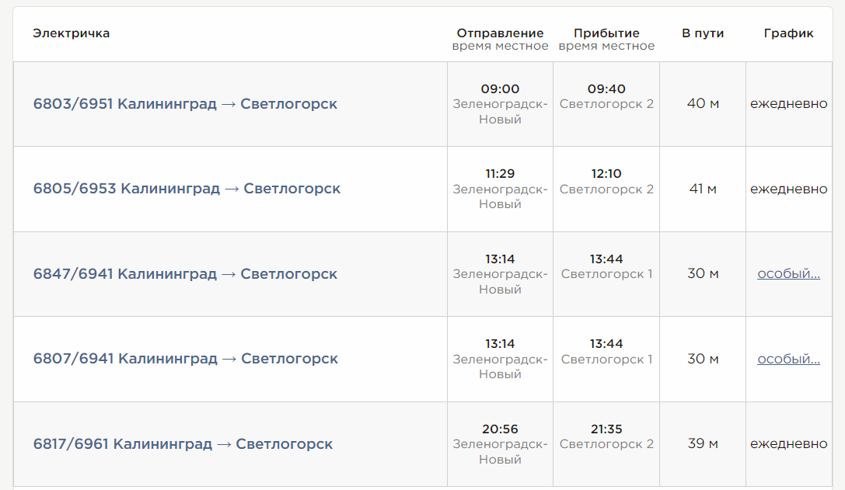The image size is (845, 490).
Task: Sort by the Отправление column header
Action: pos(499,33)
